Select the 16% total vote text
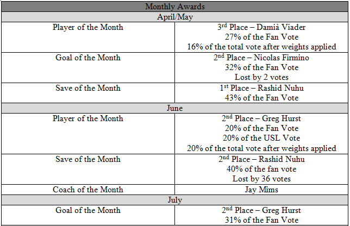Image resolution: width=350 pixels, height=226 pixels. click(x=261, y=47)
